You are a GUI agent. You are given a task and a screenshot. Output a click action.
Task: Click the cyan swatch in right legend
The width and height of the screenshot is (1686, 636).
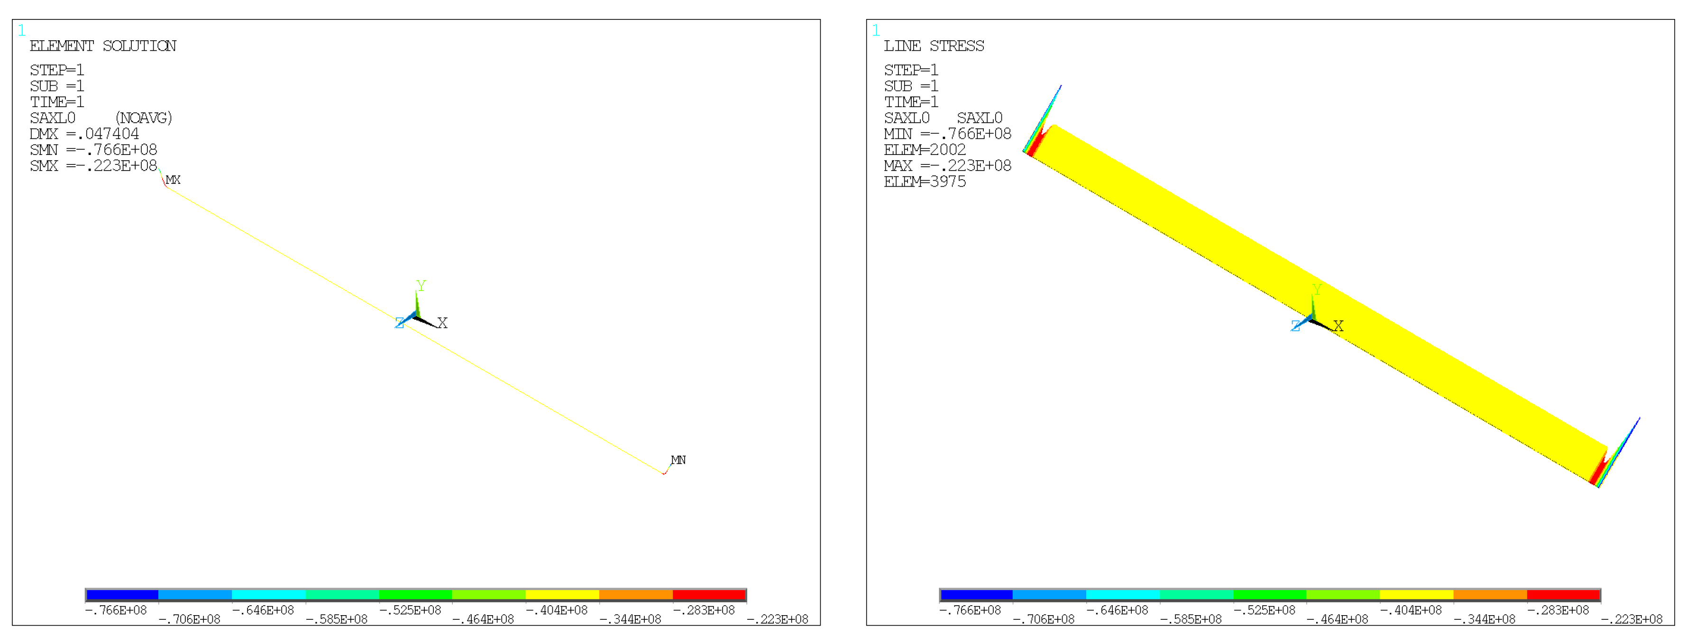1122,595
